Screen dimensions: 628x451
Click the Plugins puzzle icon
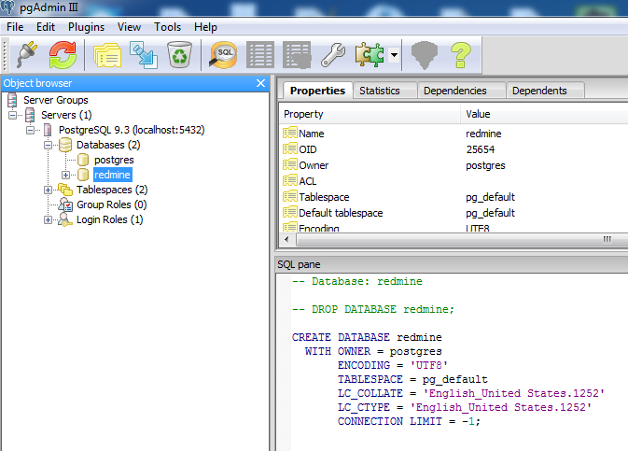pyautogui.click(x=370, y=55)
